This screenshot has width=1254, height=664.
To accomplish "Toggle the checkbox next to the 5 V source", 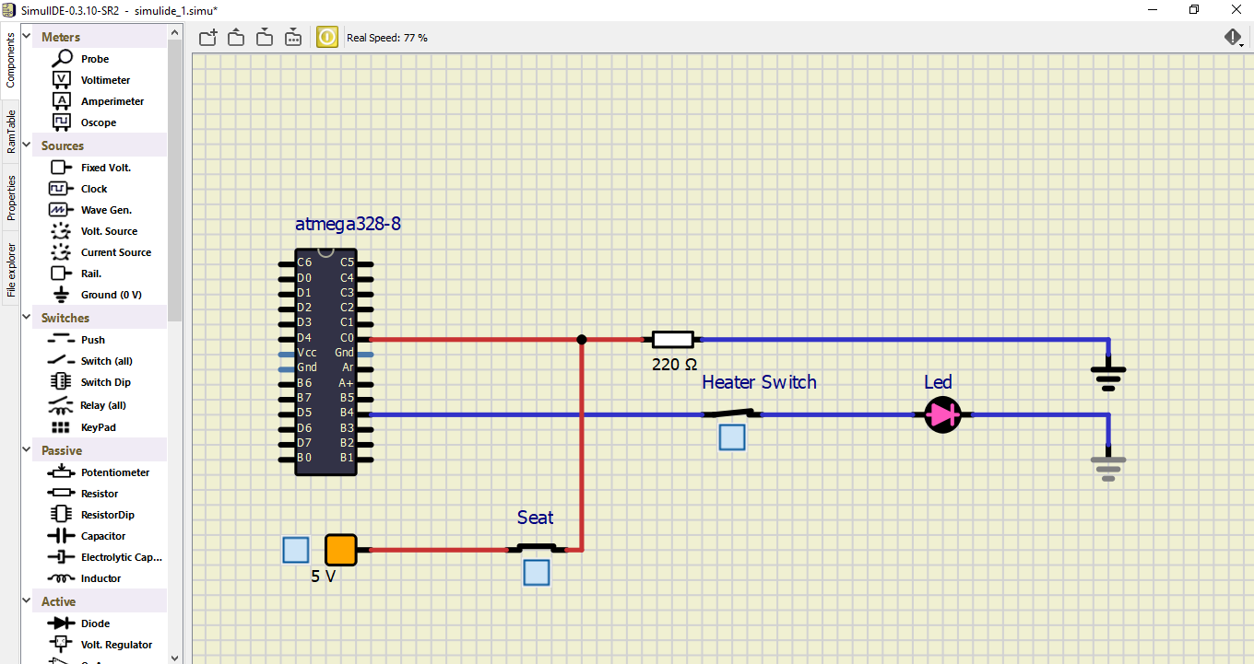I will click(x=295, y=549).
